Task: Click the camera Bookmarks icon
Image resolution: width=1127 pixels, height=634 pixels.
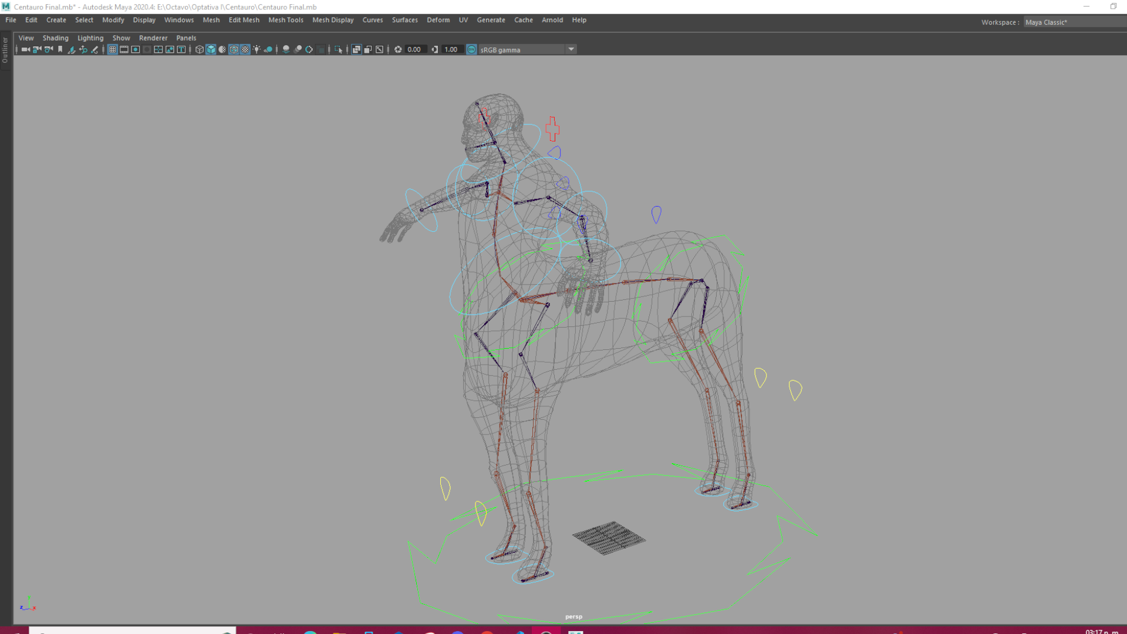Action: pos(60,50)
